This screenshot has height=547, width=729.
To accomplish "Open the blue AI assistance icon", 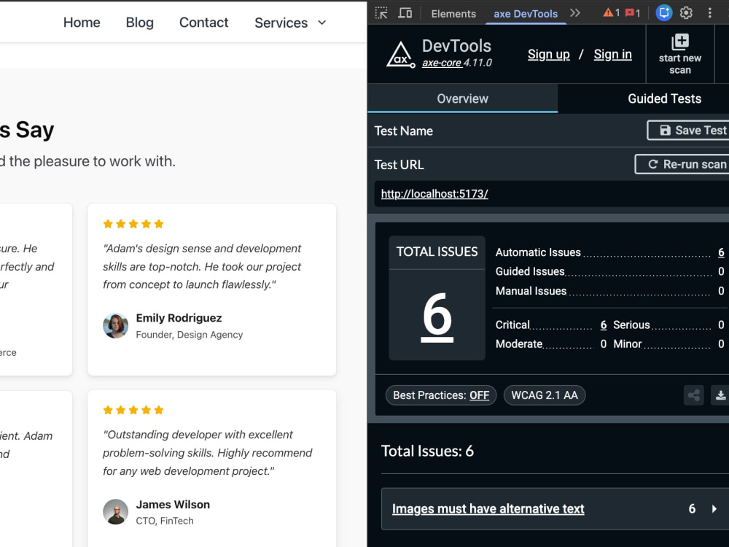I will [x=664, y=12].
